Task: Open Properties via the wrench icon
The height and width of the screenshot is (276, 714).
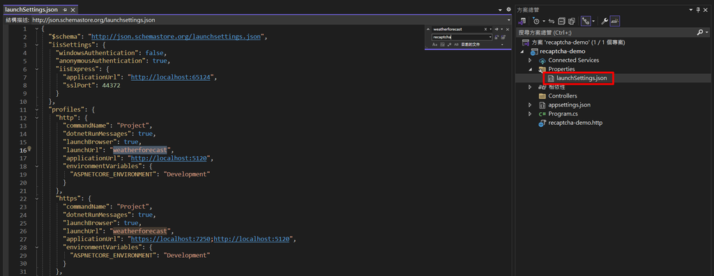Action: coord(605,21)
